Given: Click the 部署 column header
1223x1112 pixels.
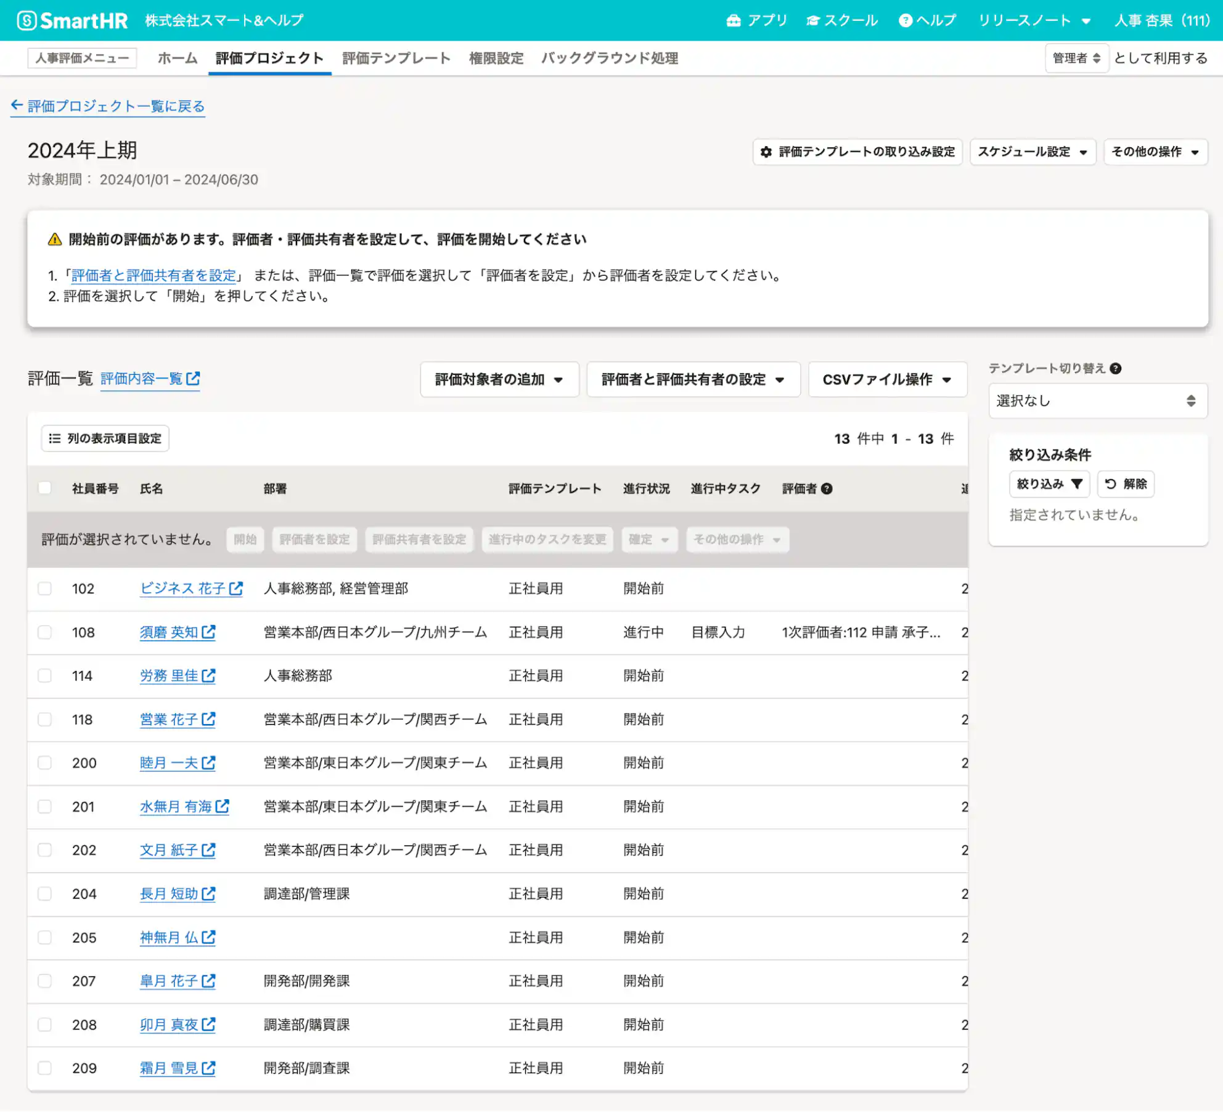Looking at the screenshot, I should 275,488.
